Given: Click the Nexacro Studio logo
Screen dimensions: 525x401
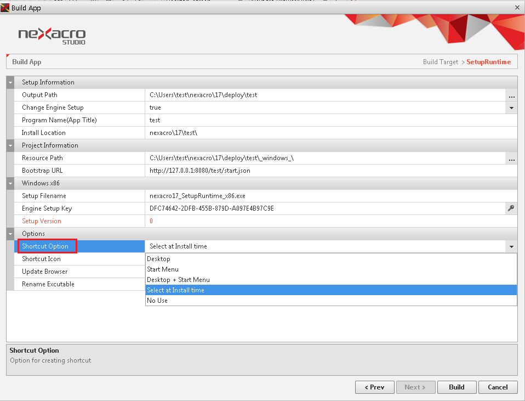Looking at the screenshot, I should click(x=52, y=36).
